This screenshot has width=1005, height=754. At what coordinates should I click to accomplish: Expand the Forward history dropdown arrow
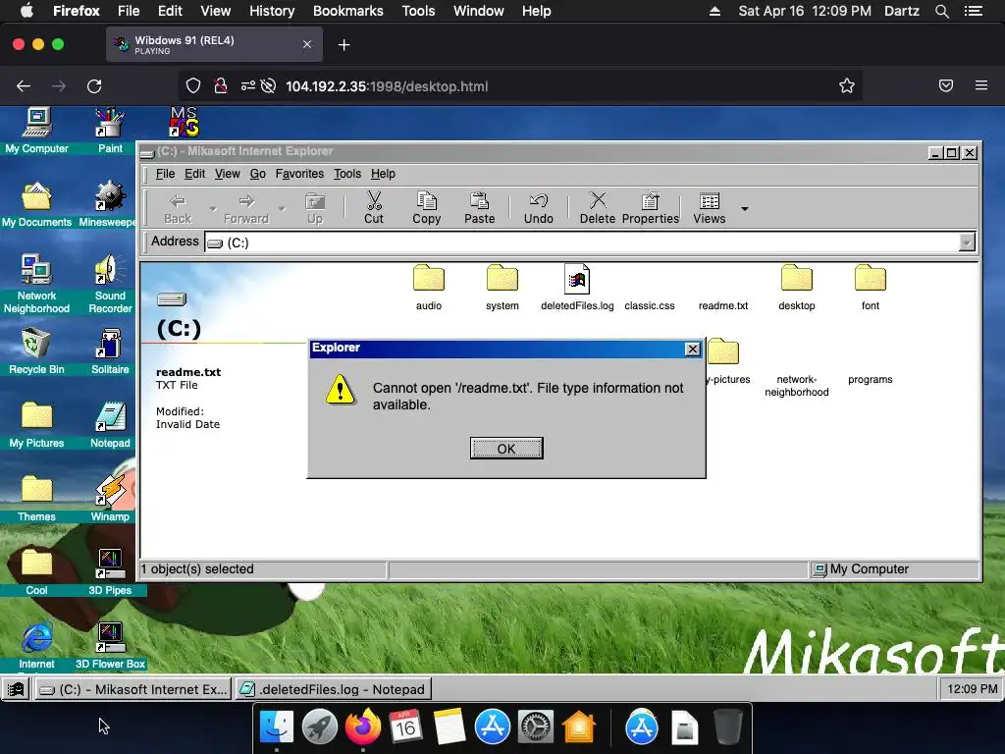(282, 208)
